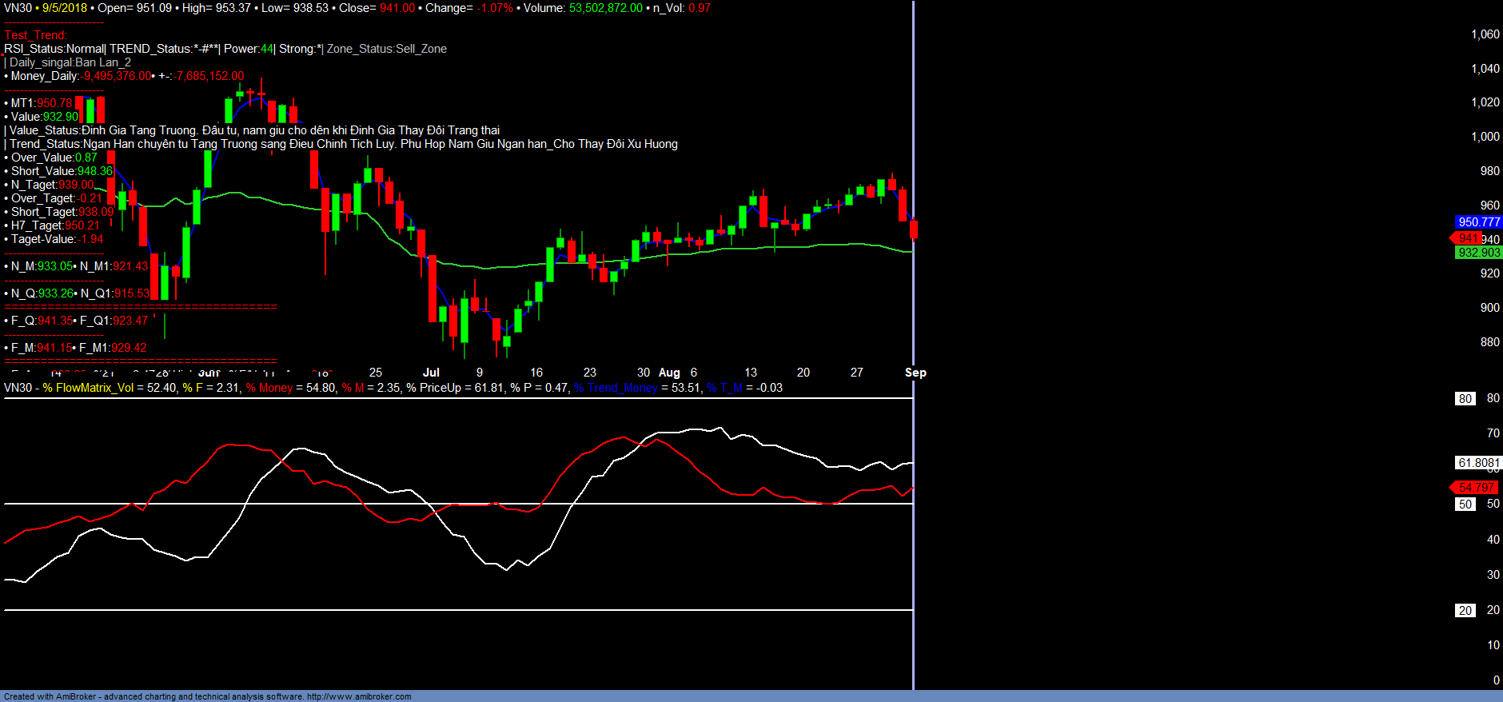Click the white 61.8081 indicator value tag
Viewport: 1503px width, 702px height.
click(x=1478, y=463)
